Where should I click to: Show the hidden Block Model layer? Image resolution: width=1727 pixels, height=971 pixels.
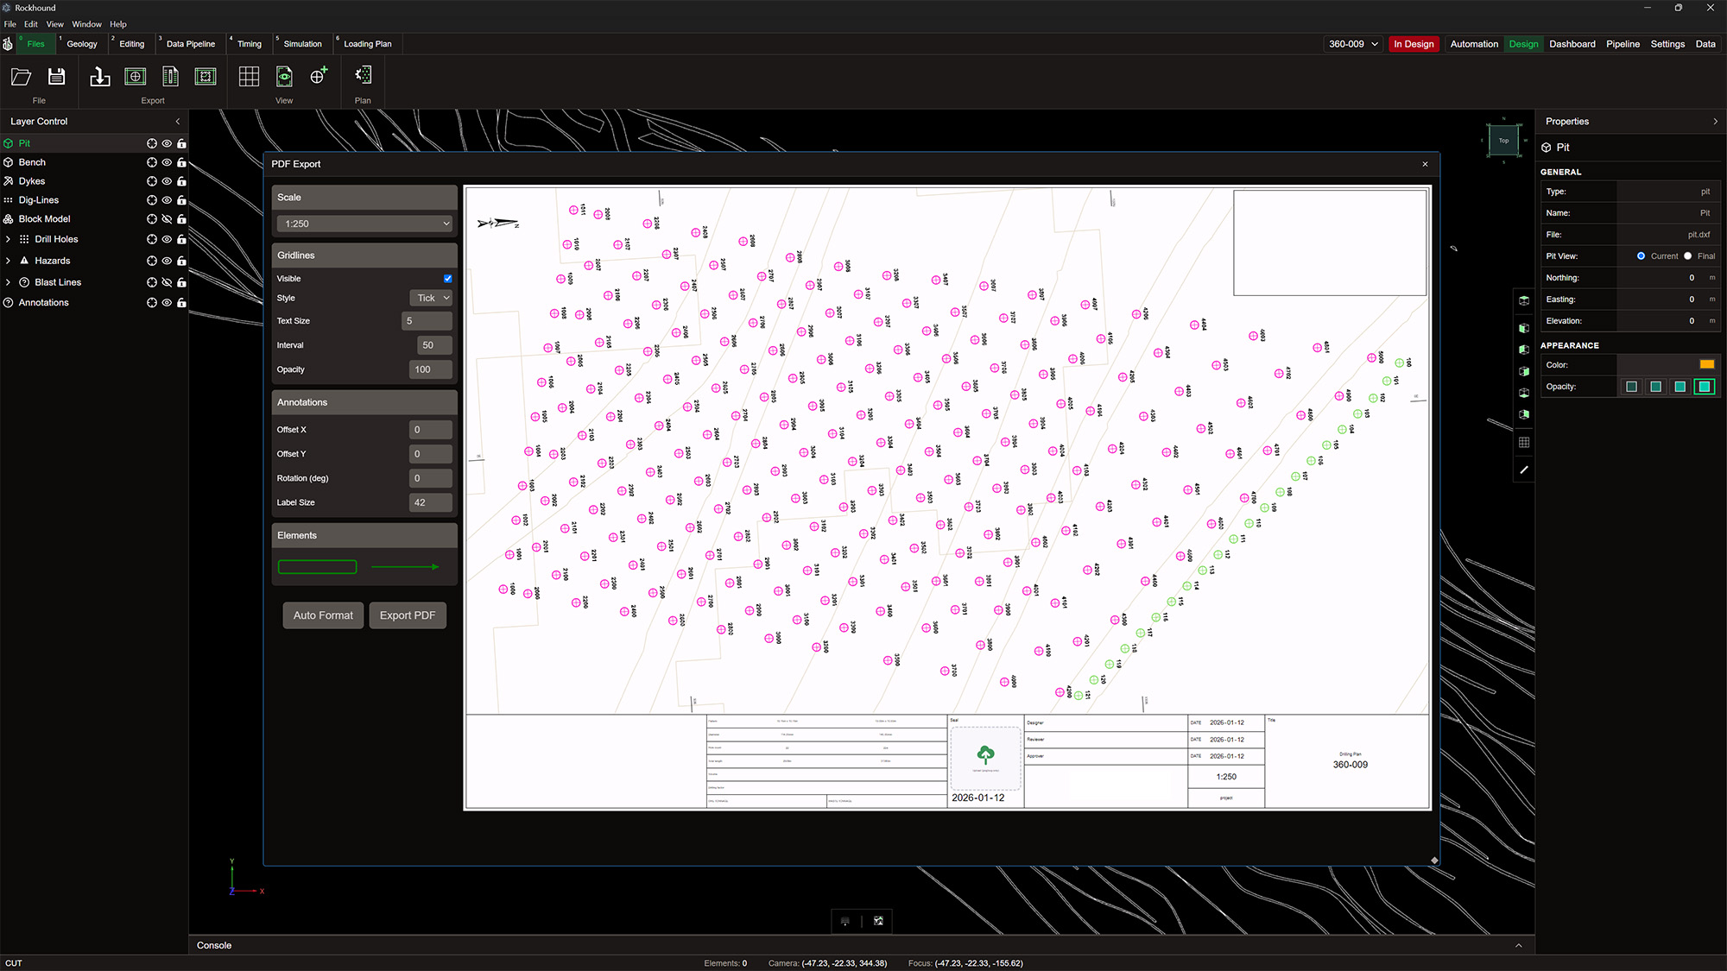coord(167,219)
